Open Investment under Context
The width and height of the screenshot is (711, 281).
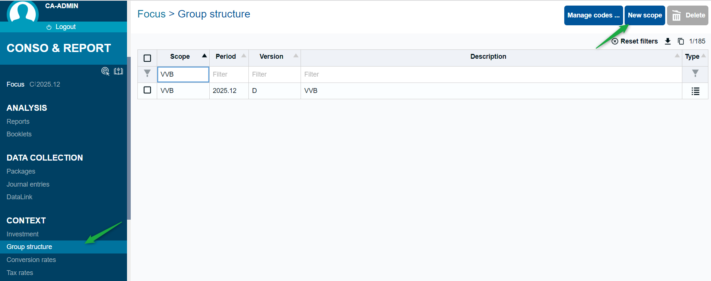pos(22,234)
